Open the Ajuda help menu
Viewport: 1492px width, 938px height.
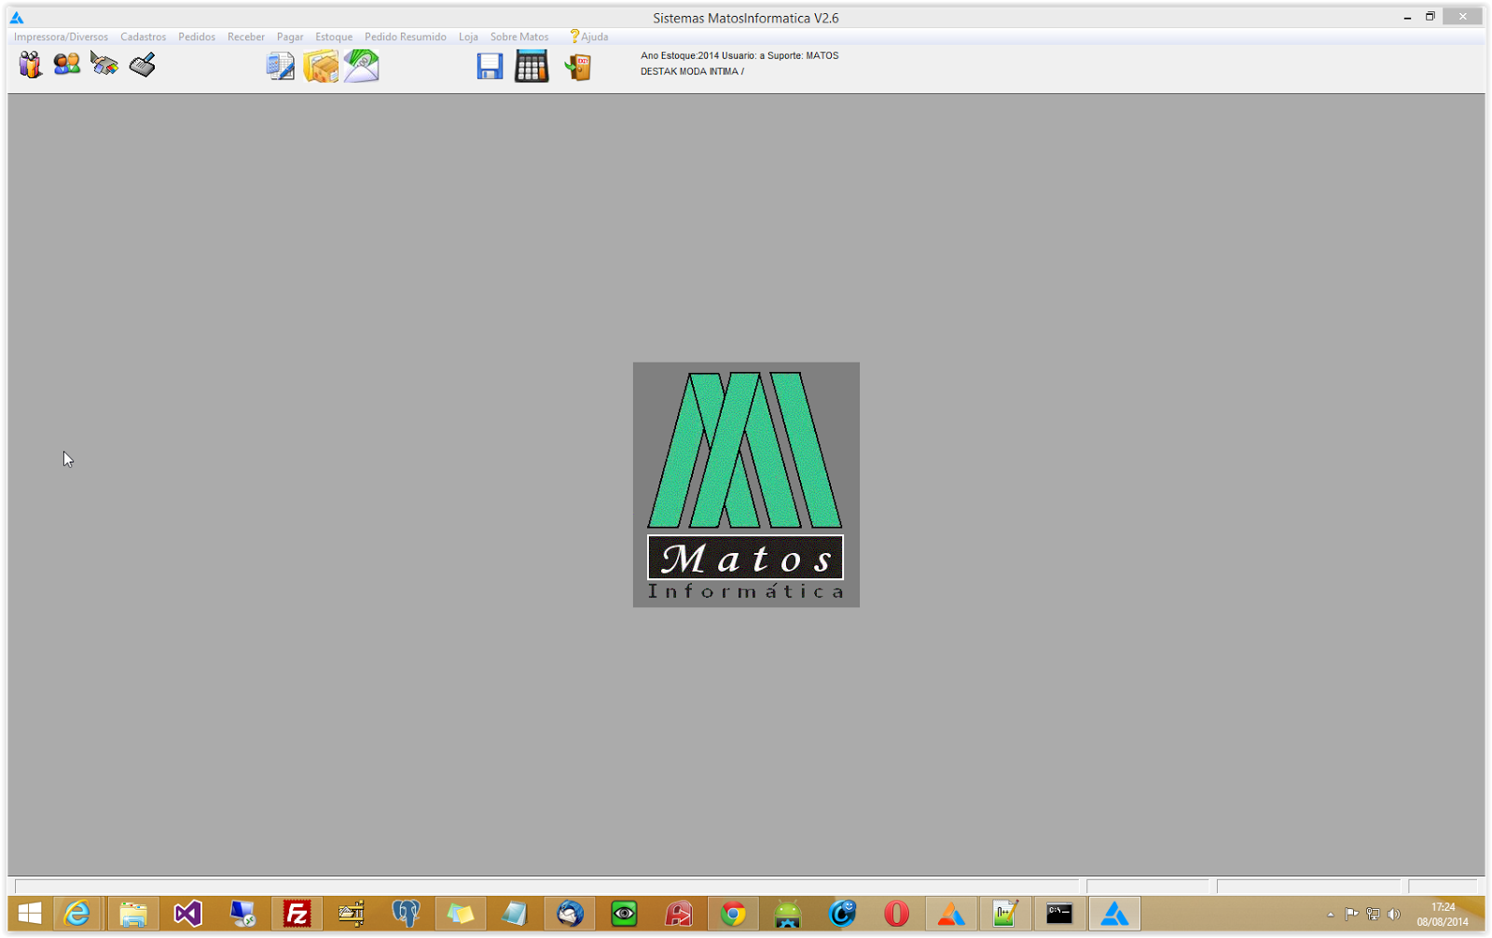(x=589, y=36)
